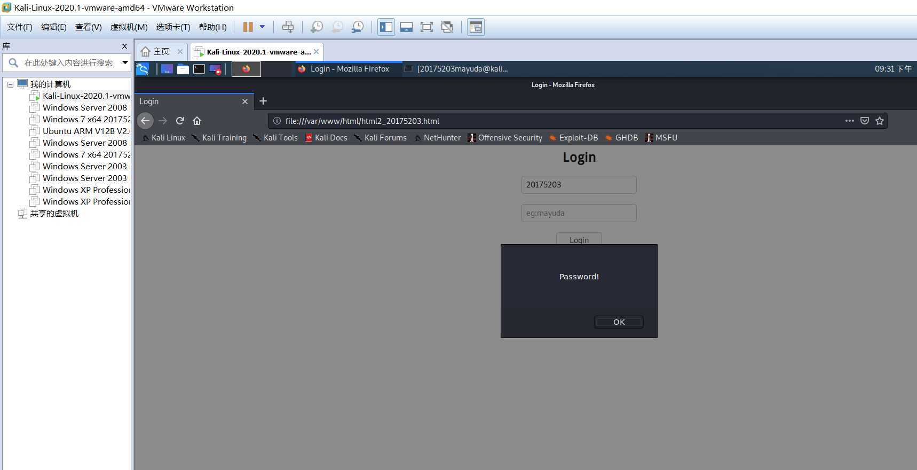Screen dimensions: 917x470
Task: Open the file manager icon in Kali panel
Action: click(183, 69)
